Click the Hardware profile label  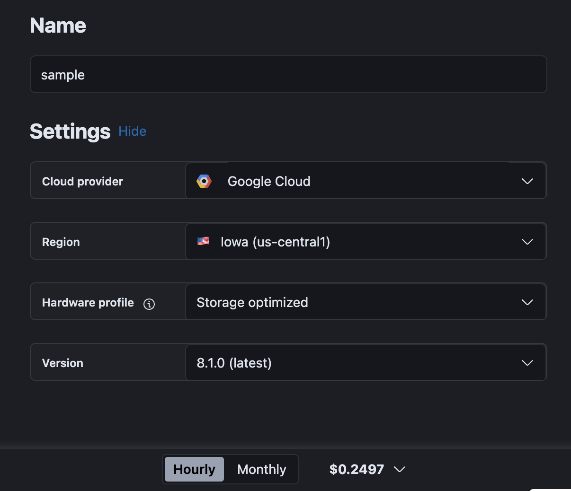(88, 303)
